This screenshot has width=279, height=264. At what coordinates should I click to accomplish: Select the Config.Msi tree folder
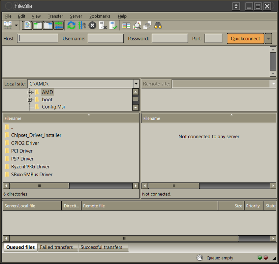[53, 107]
